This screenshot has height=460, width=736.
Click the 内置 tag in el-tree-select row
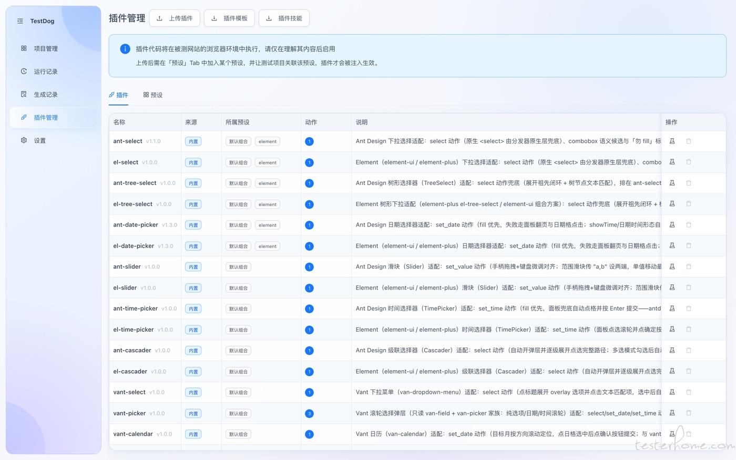click(x=193, y=205)
